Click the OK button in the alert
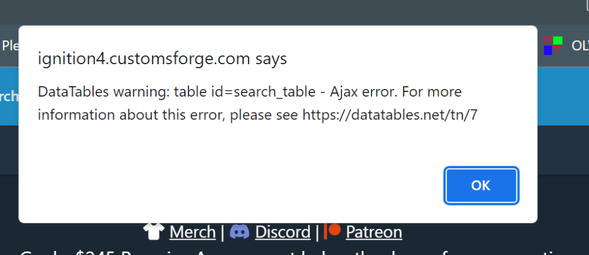Image resolution: width=589 pixels, height=255 pixels. pyautogui.click(x=481, y=186)
